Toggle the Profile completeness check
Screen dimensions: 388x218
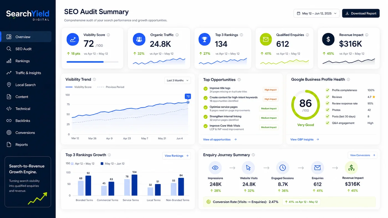(328, 90)
